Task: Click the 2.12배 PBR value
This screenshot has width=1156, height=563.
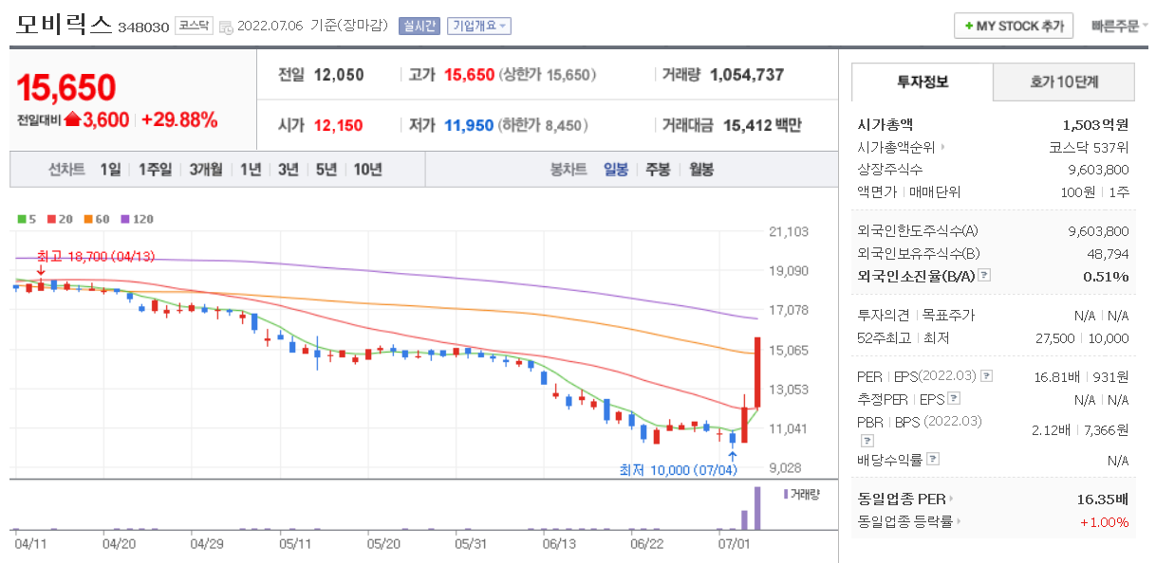Action: pos(1051,430)
